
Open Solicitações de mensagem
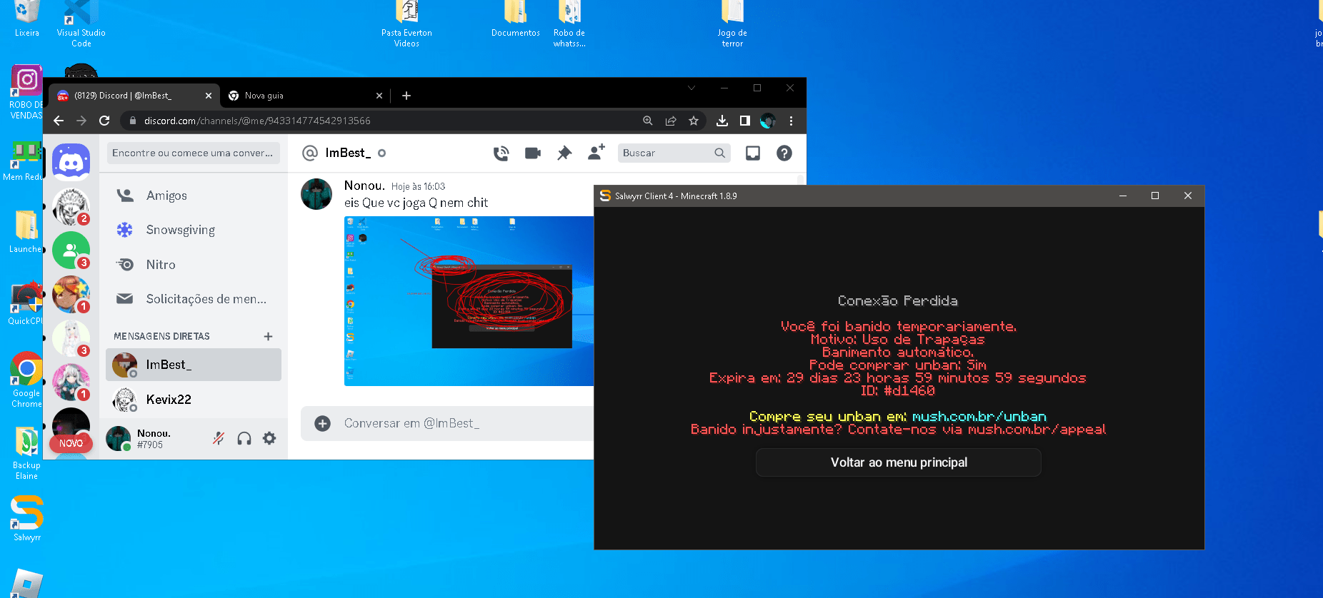193,299
